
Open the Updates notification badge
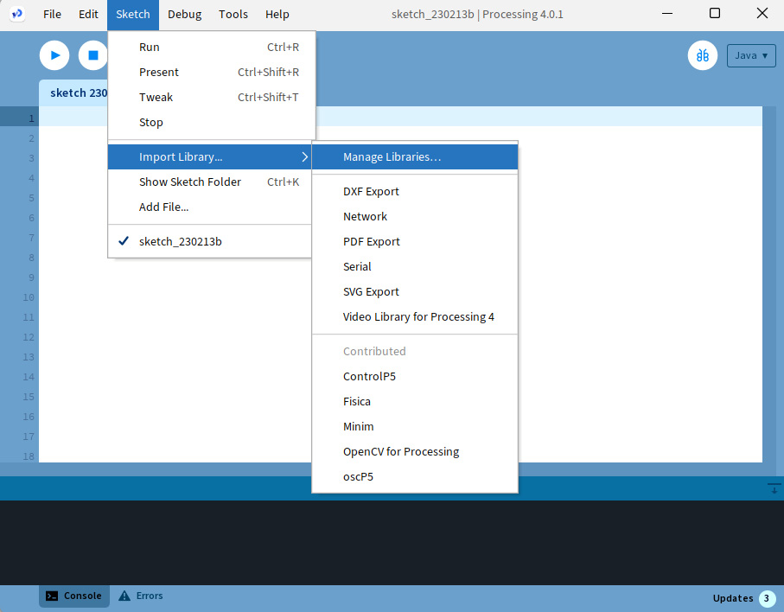pyautogui.click(x=767, y=598)
